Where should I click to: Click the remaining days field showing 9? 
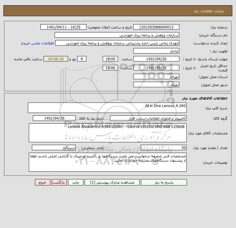(x=82, y=59)
